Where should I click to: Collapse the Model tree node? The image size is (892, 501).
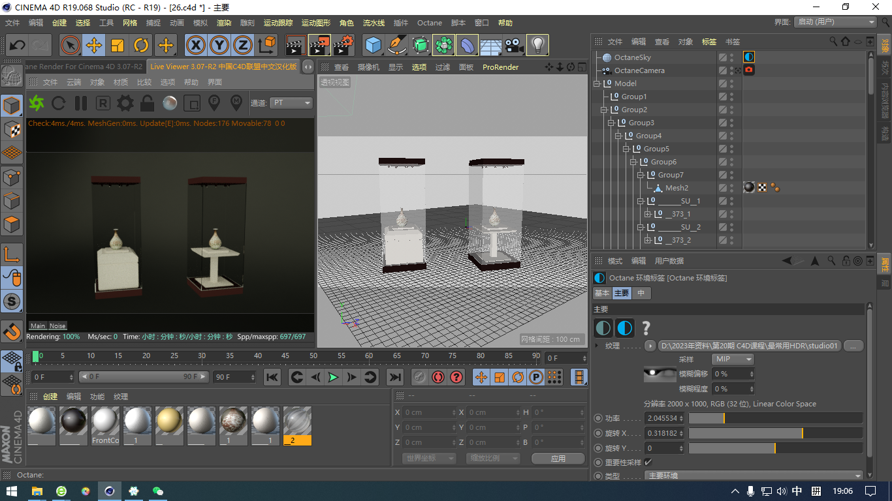(597, 83)
